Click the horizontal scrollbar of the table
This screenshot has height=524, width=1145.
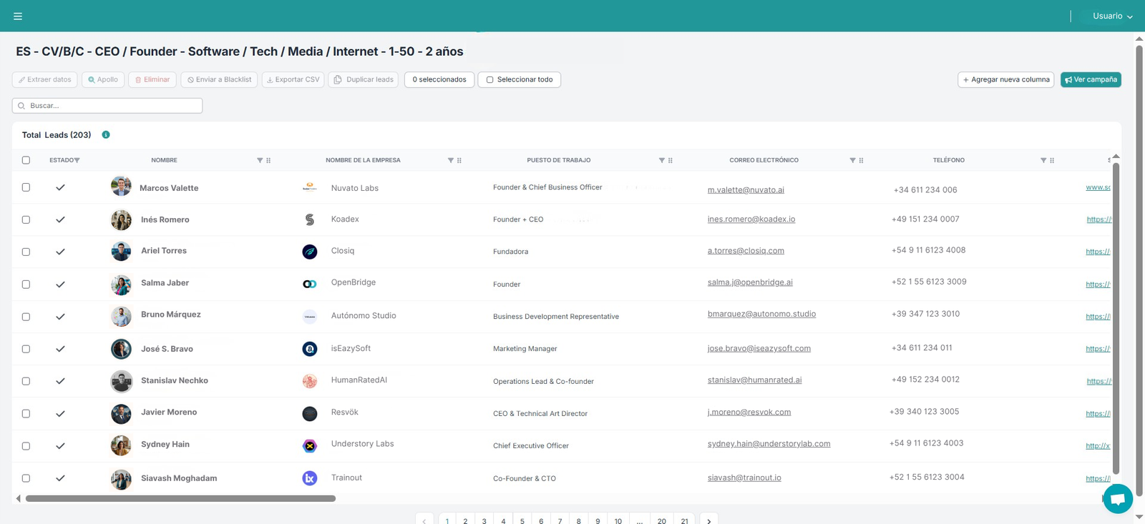click(x=180, y=498)
